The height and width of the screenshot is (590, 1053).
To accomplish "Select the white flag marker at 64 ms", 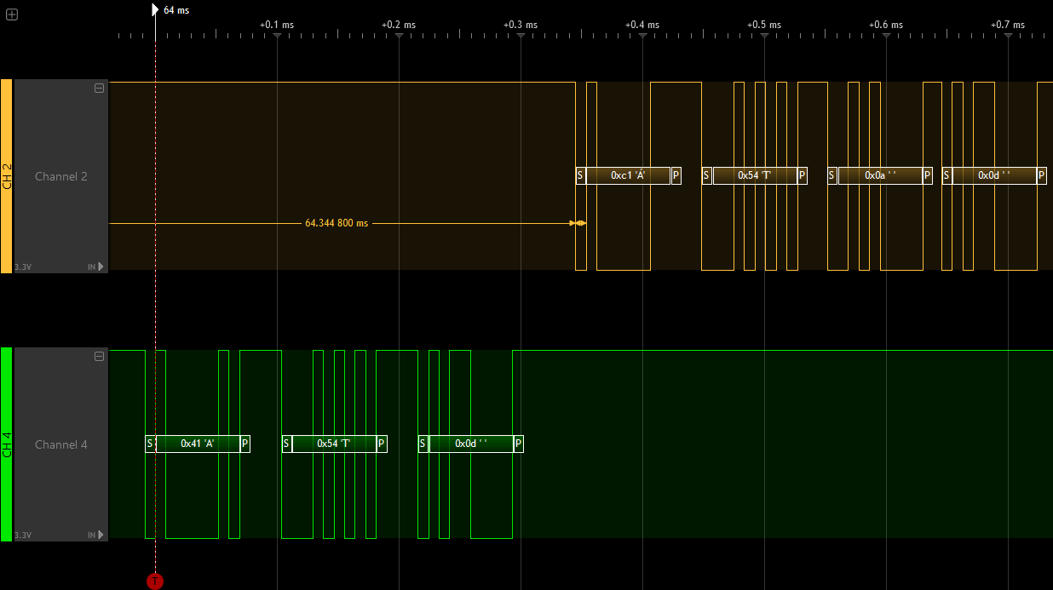I will pyautogui.click(x=155, y=9).
